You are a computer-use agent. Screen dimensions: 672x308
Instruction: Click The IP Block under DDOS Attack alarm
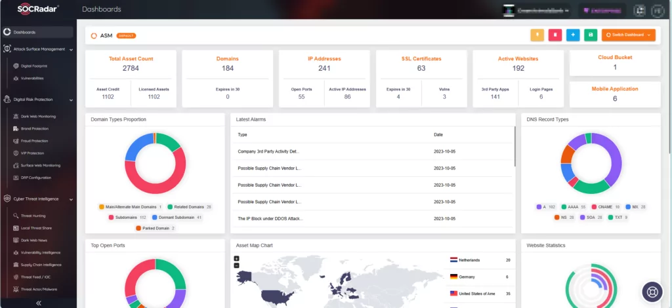(x=372, y=219)
